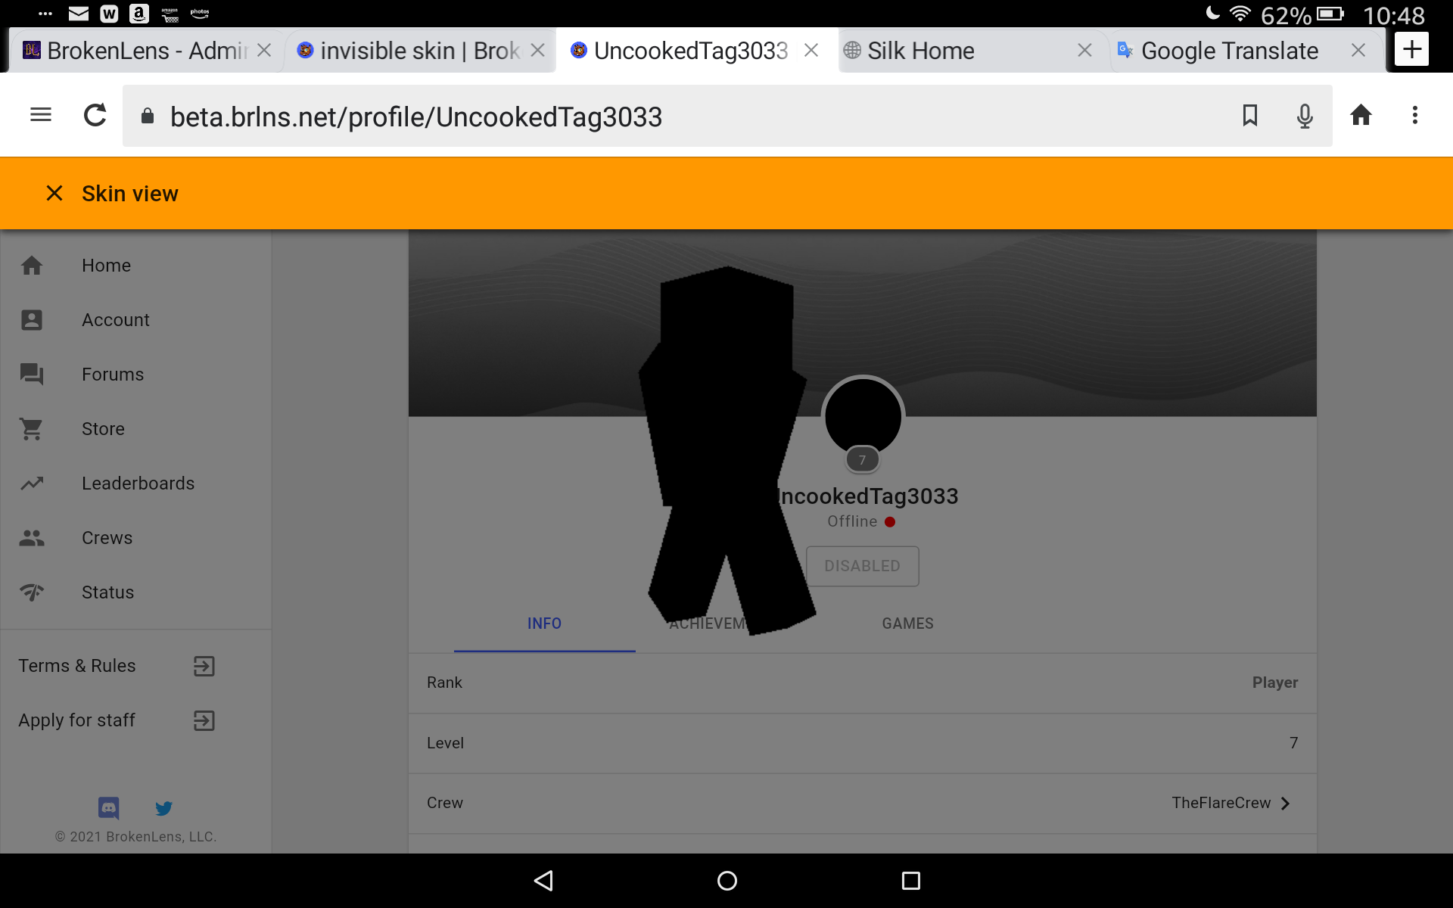Open Home in the sidebar

(136, 266)
